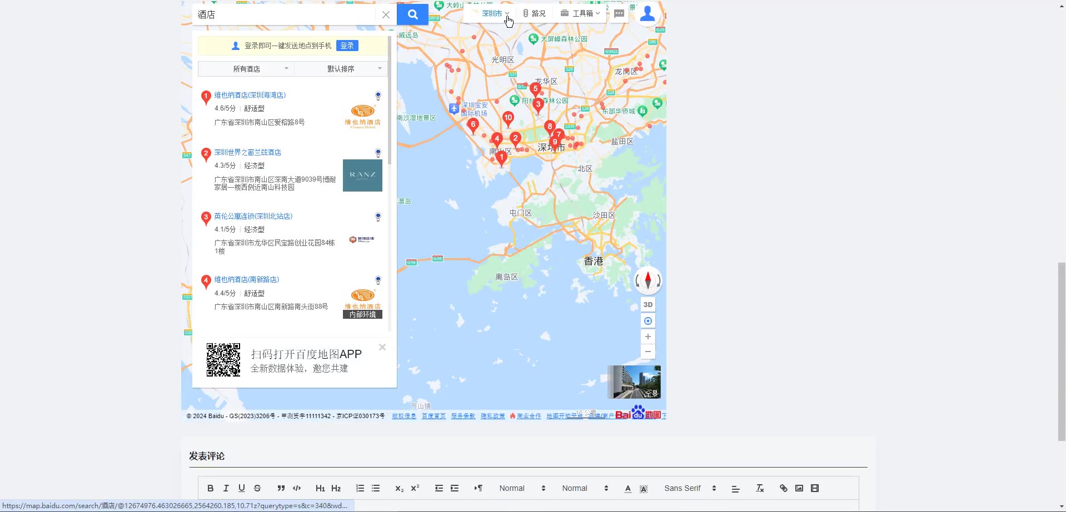Viewport: 1066px width, 512px height.
Task: Click the 登录 login button
Action: 347,46
